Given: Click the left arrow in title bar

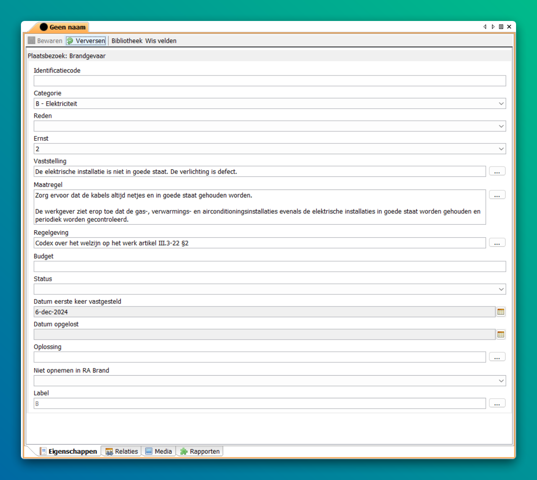Looking at the screenshot, I should tap(485, 27).
